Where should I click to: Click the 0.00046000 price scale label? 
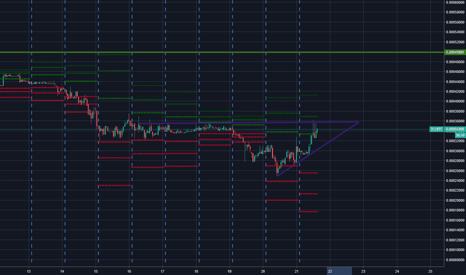pos(455,71)
